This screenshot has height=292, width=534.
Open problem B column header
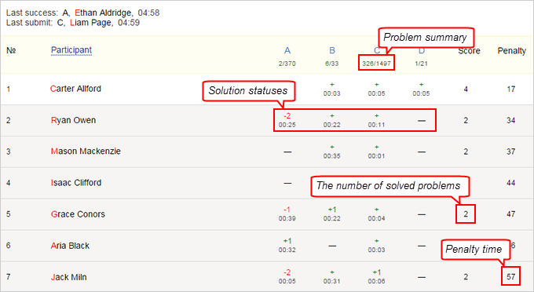332,51
